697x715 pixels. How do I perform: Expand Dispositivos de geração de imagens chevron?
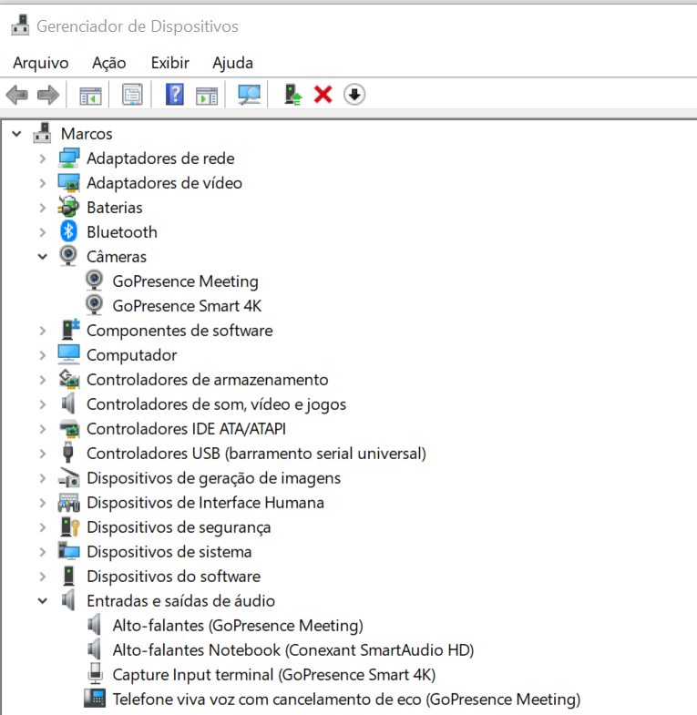point(43,478)
